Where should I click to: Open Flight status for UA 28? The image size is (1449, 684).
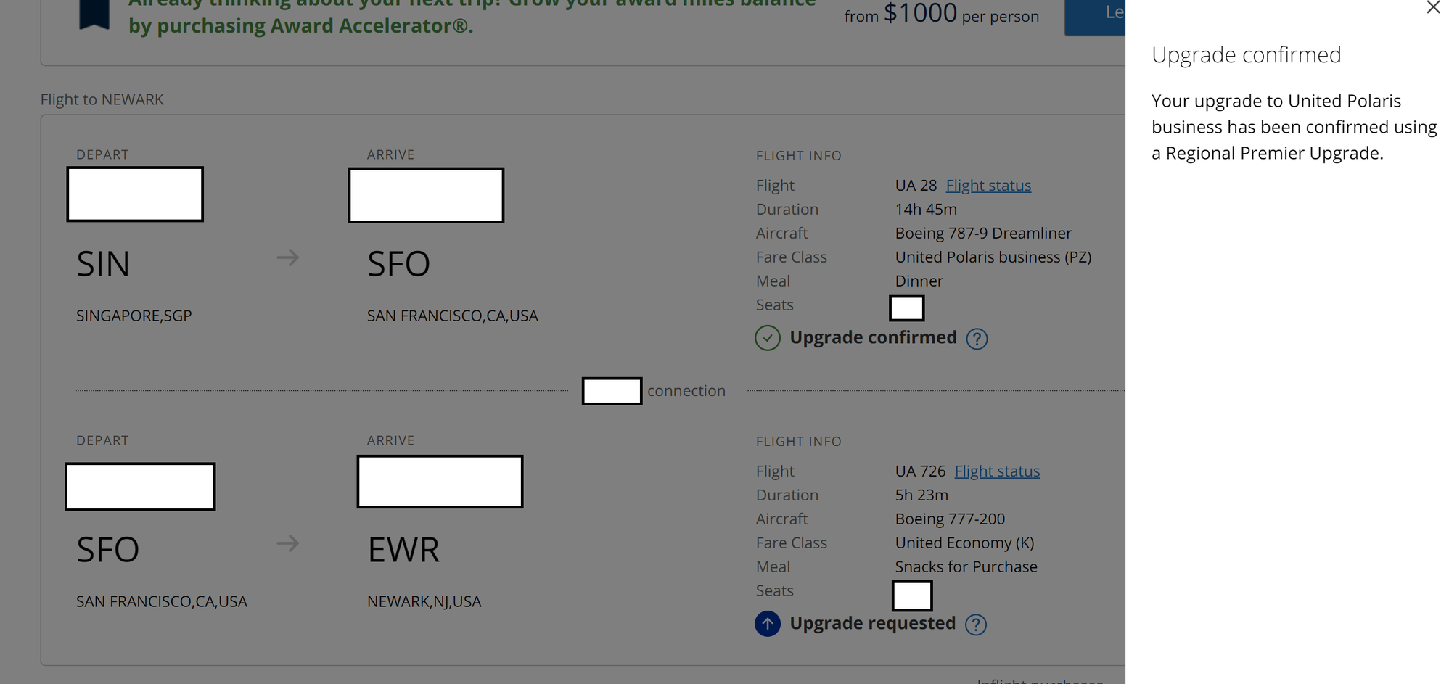coord(988,186)
